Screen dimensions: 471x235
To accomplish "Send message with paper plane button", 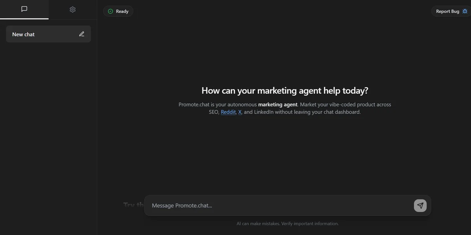I will pyautogui.click(x=420, y=205).
